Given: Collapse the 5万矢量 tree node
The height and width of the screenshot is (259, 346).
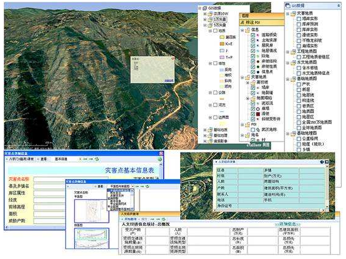Looking at the screenshot, I should [205, 25].
